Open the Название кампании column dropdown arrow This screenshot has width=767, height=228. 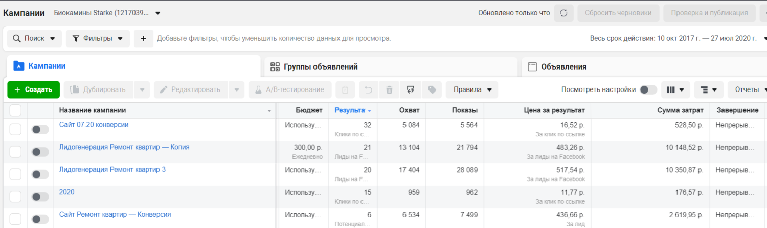[x=269, y=111]
